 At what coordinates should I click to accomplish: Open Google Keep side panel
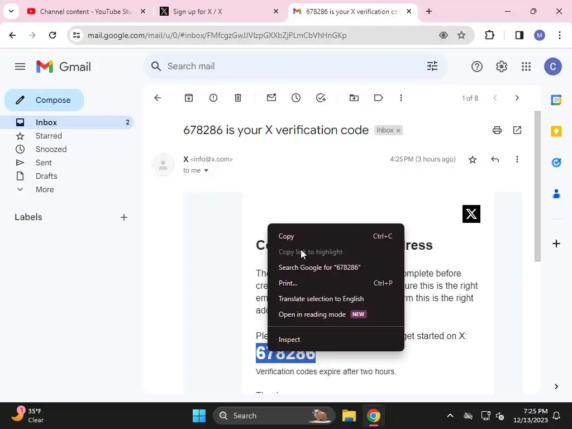tap(556, 131)
